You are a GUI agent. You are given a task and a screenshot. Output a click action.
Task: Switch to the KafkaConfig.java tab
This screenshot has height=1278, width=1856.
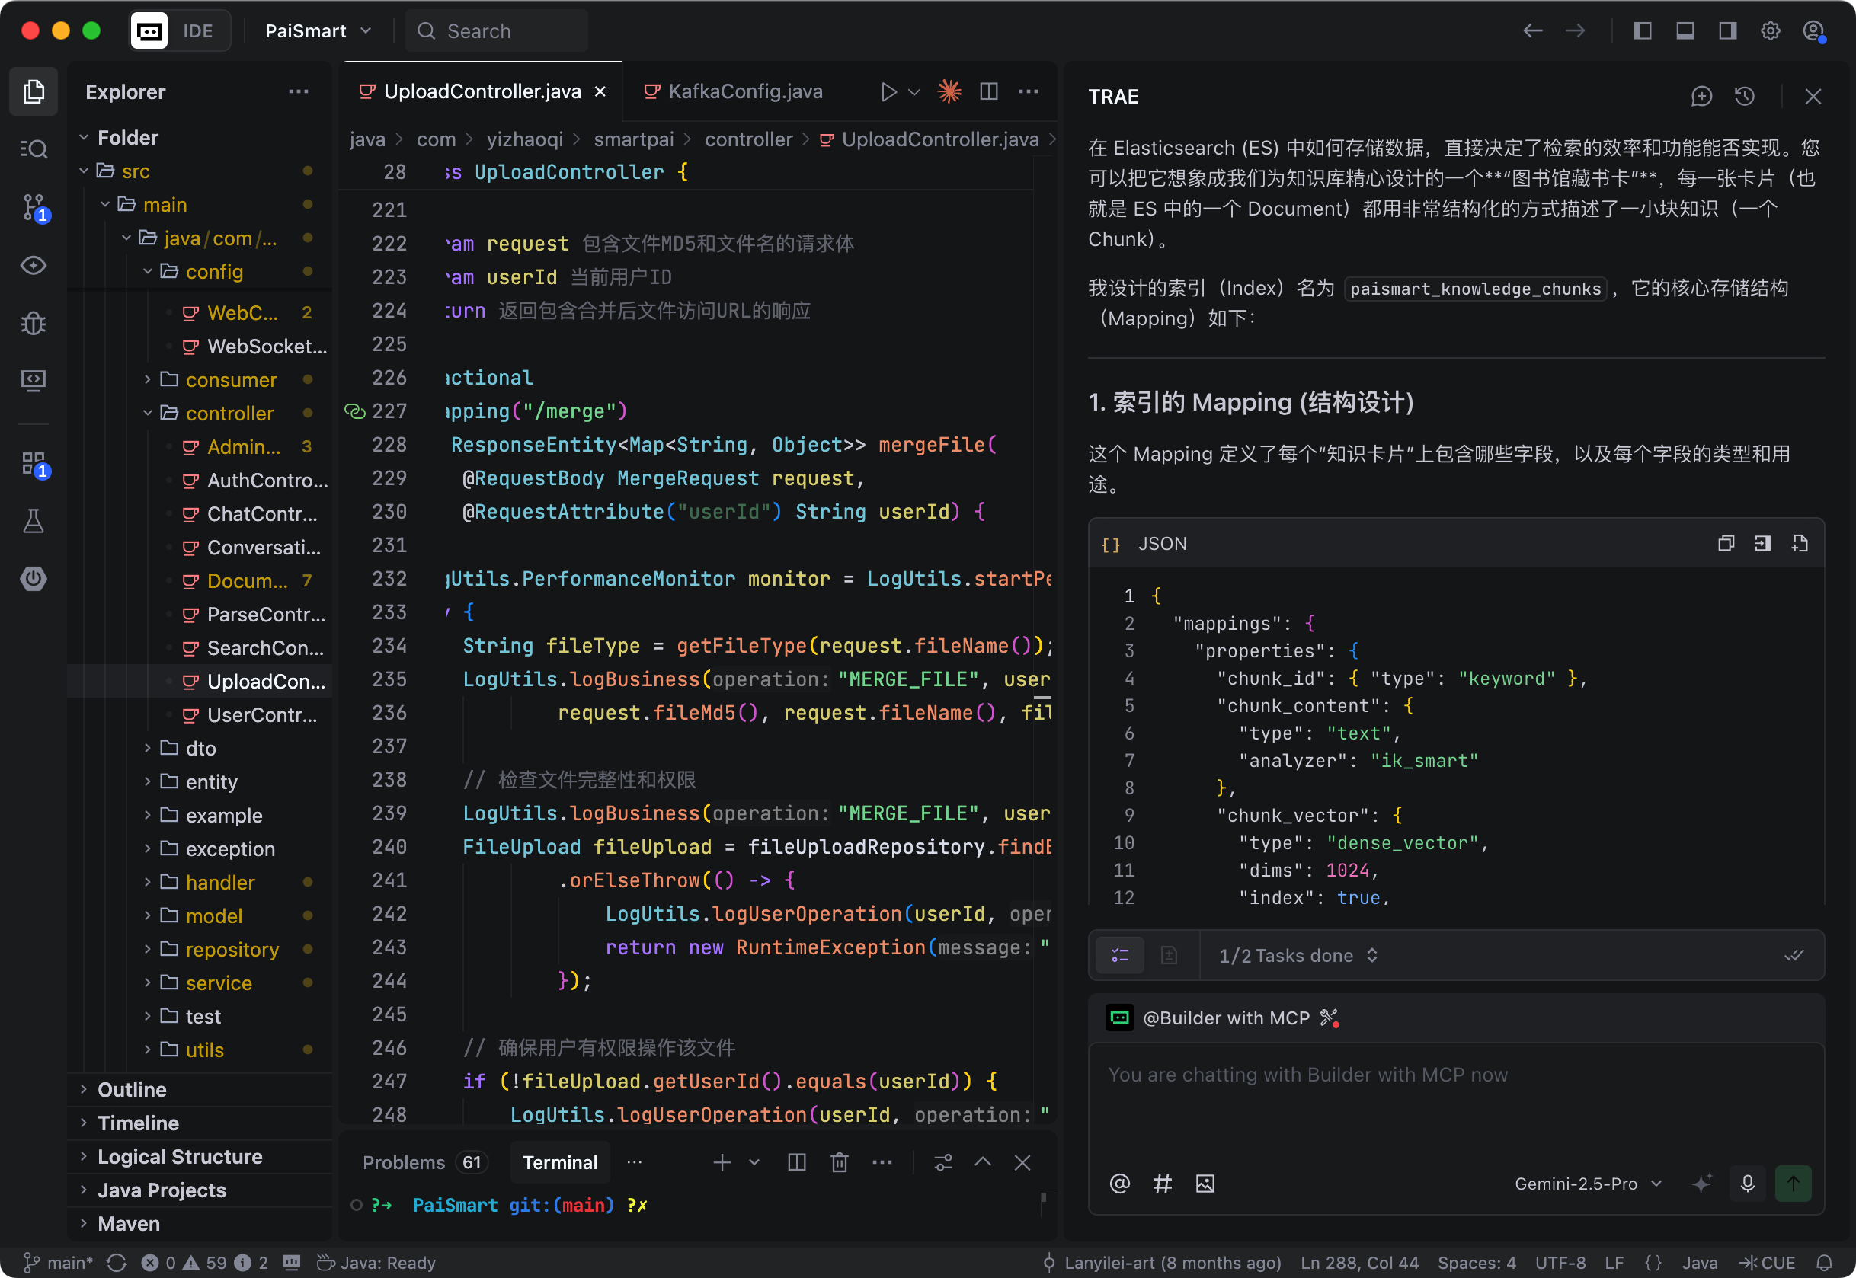744,92
